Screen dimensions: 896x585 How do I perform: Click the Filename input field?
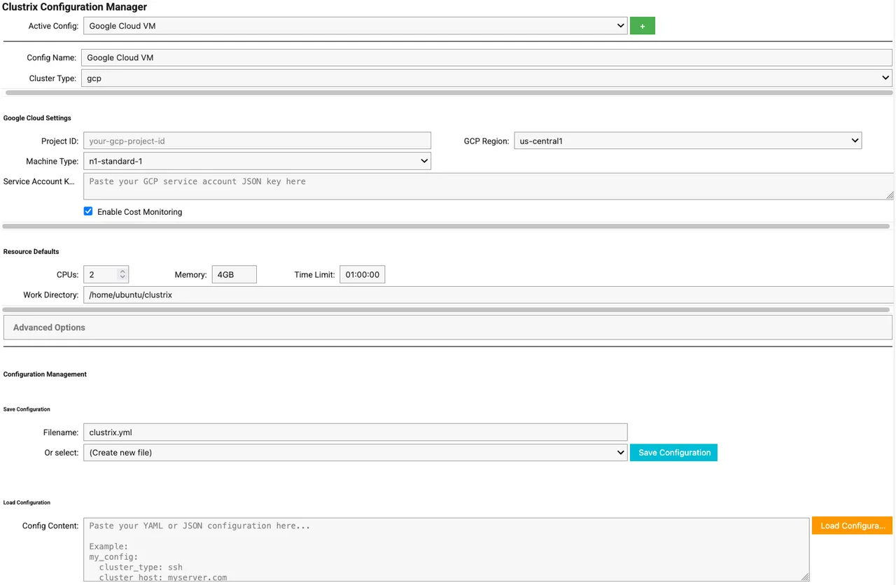355,432
